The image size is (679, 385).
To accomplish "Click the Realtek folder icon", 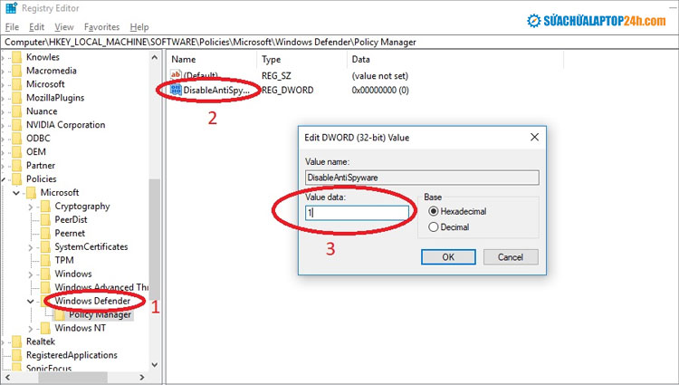I will pos(17,342).
